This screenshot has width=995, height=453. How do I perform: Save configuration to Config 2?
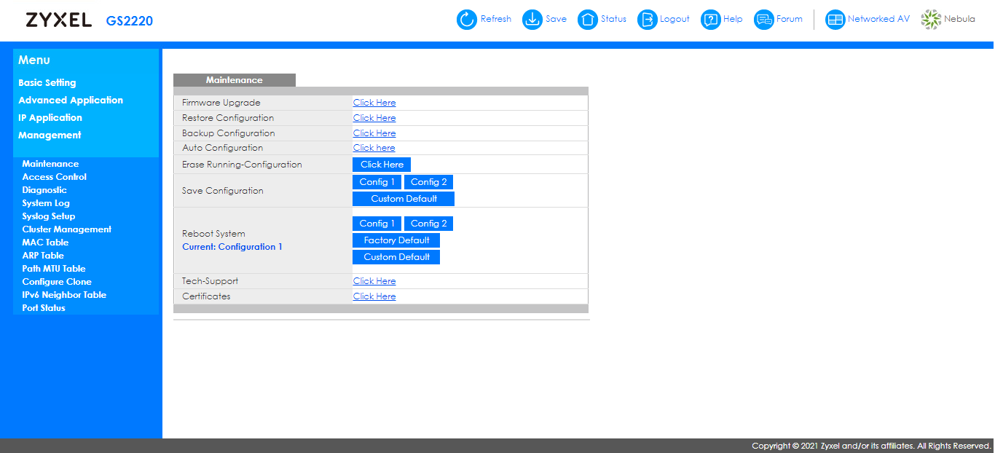click(428, 182)
